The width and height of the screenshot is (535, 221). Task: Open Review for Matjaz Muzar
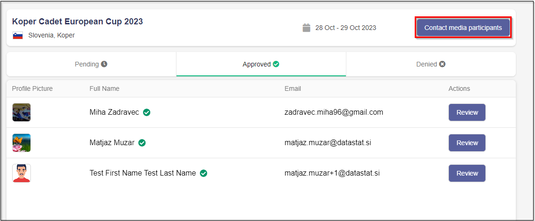(467, 143)
